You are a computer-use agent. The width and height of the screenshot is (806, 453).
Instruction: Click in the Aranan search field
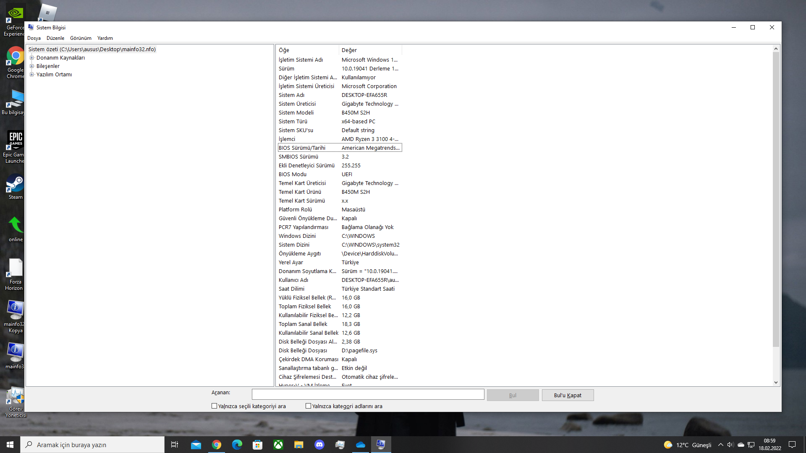(368, 394)
